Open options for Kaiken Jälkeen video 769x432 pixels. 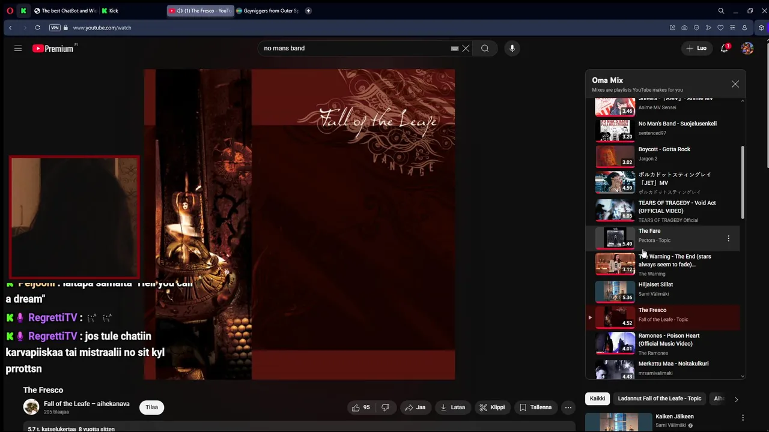coord(743,418)
